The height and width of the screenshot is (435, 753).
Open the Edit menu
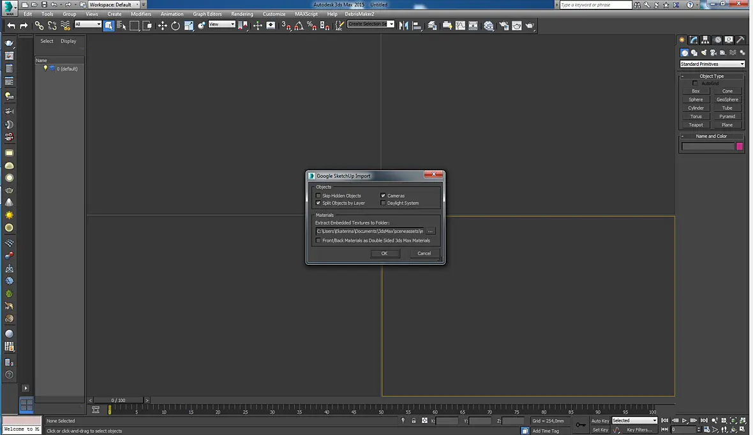pyautogui.click(x=28, y=14)
